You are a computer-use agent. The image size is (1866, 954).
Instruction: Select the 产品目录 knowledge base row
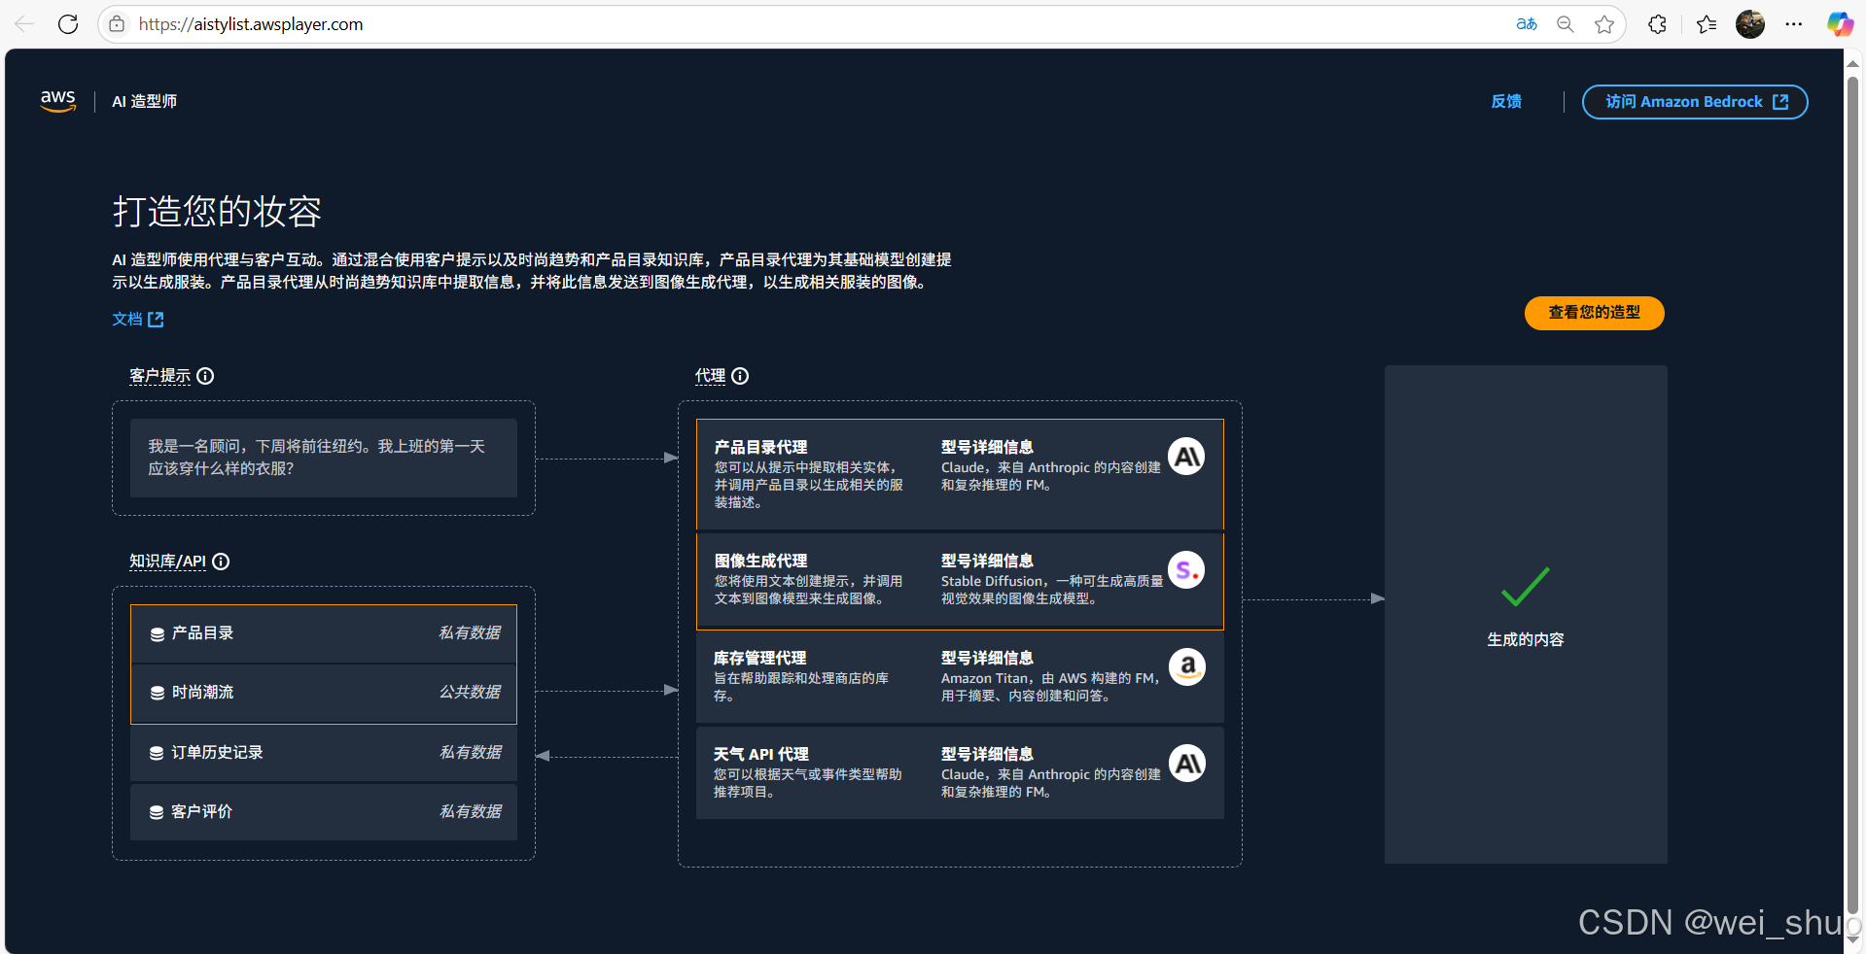[324, 633]
